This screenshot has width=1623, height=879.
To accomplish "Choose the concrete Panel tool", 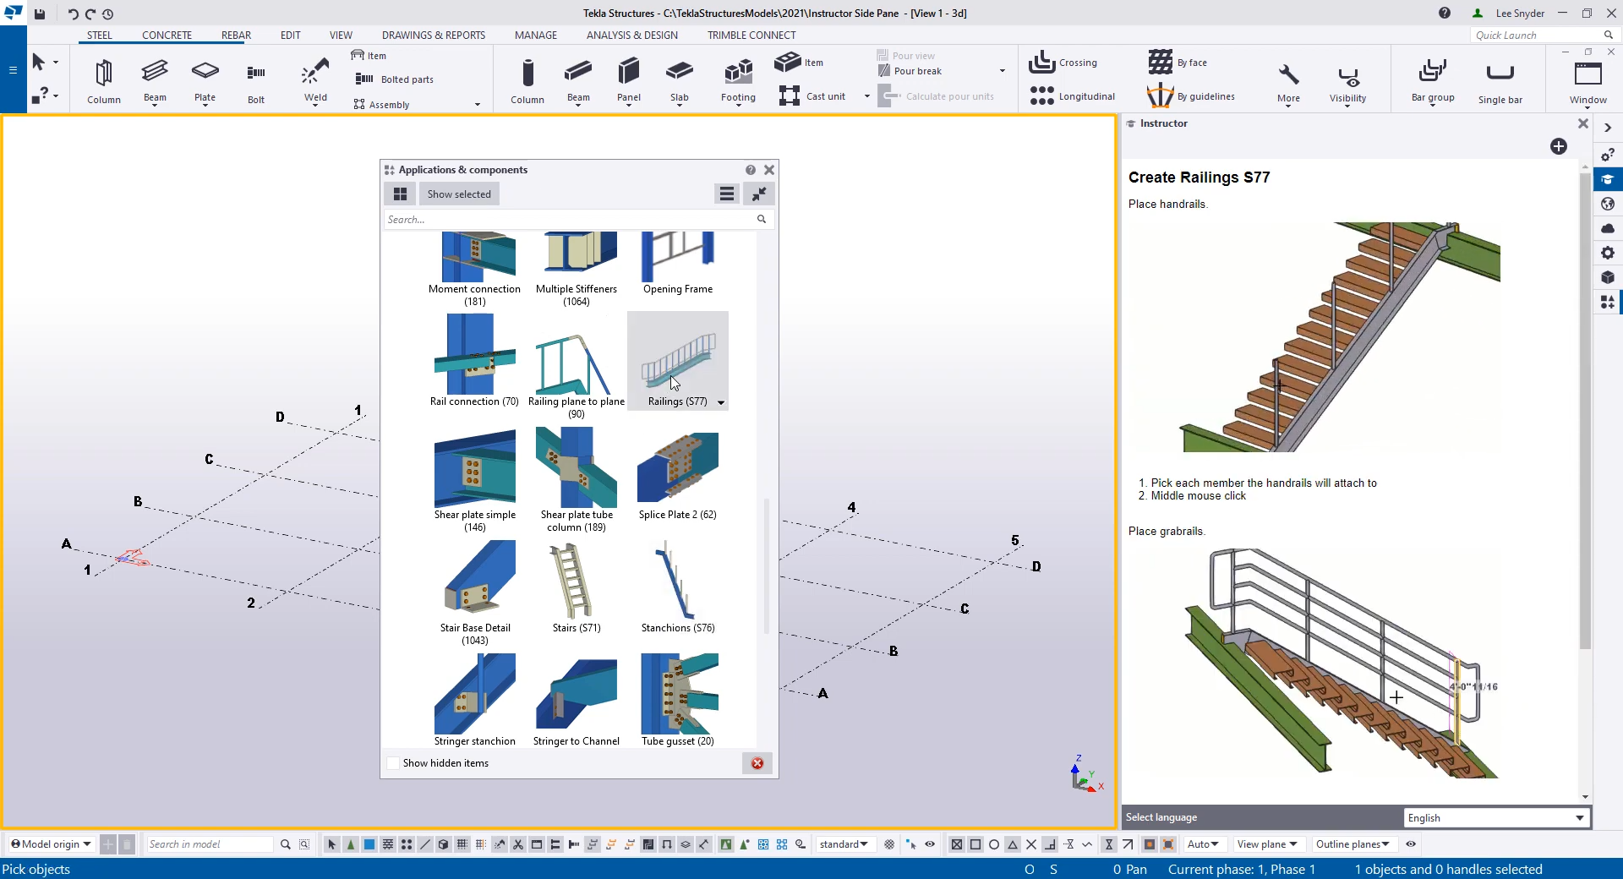I will [x=629, y=81].
